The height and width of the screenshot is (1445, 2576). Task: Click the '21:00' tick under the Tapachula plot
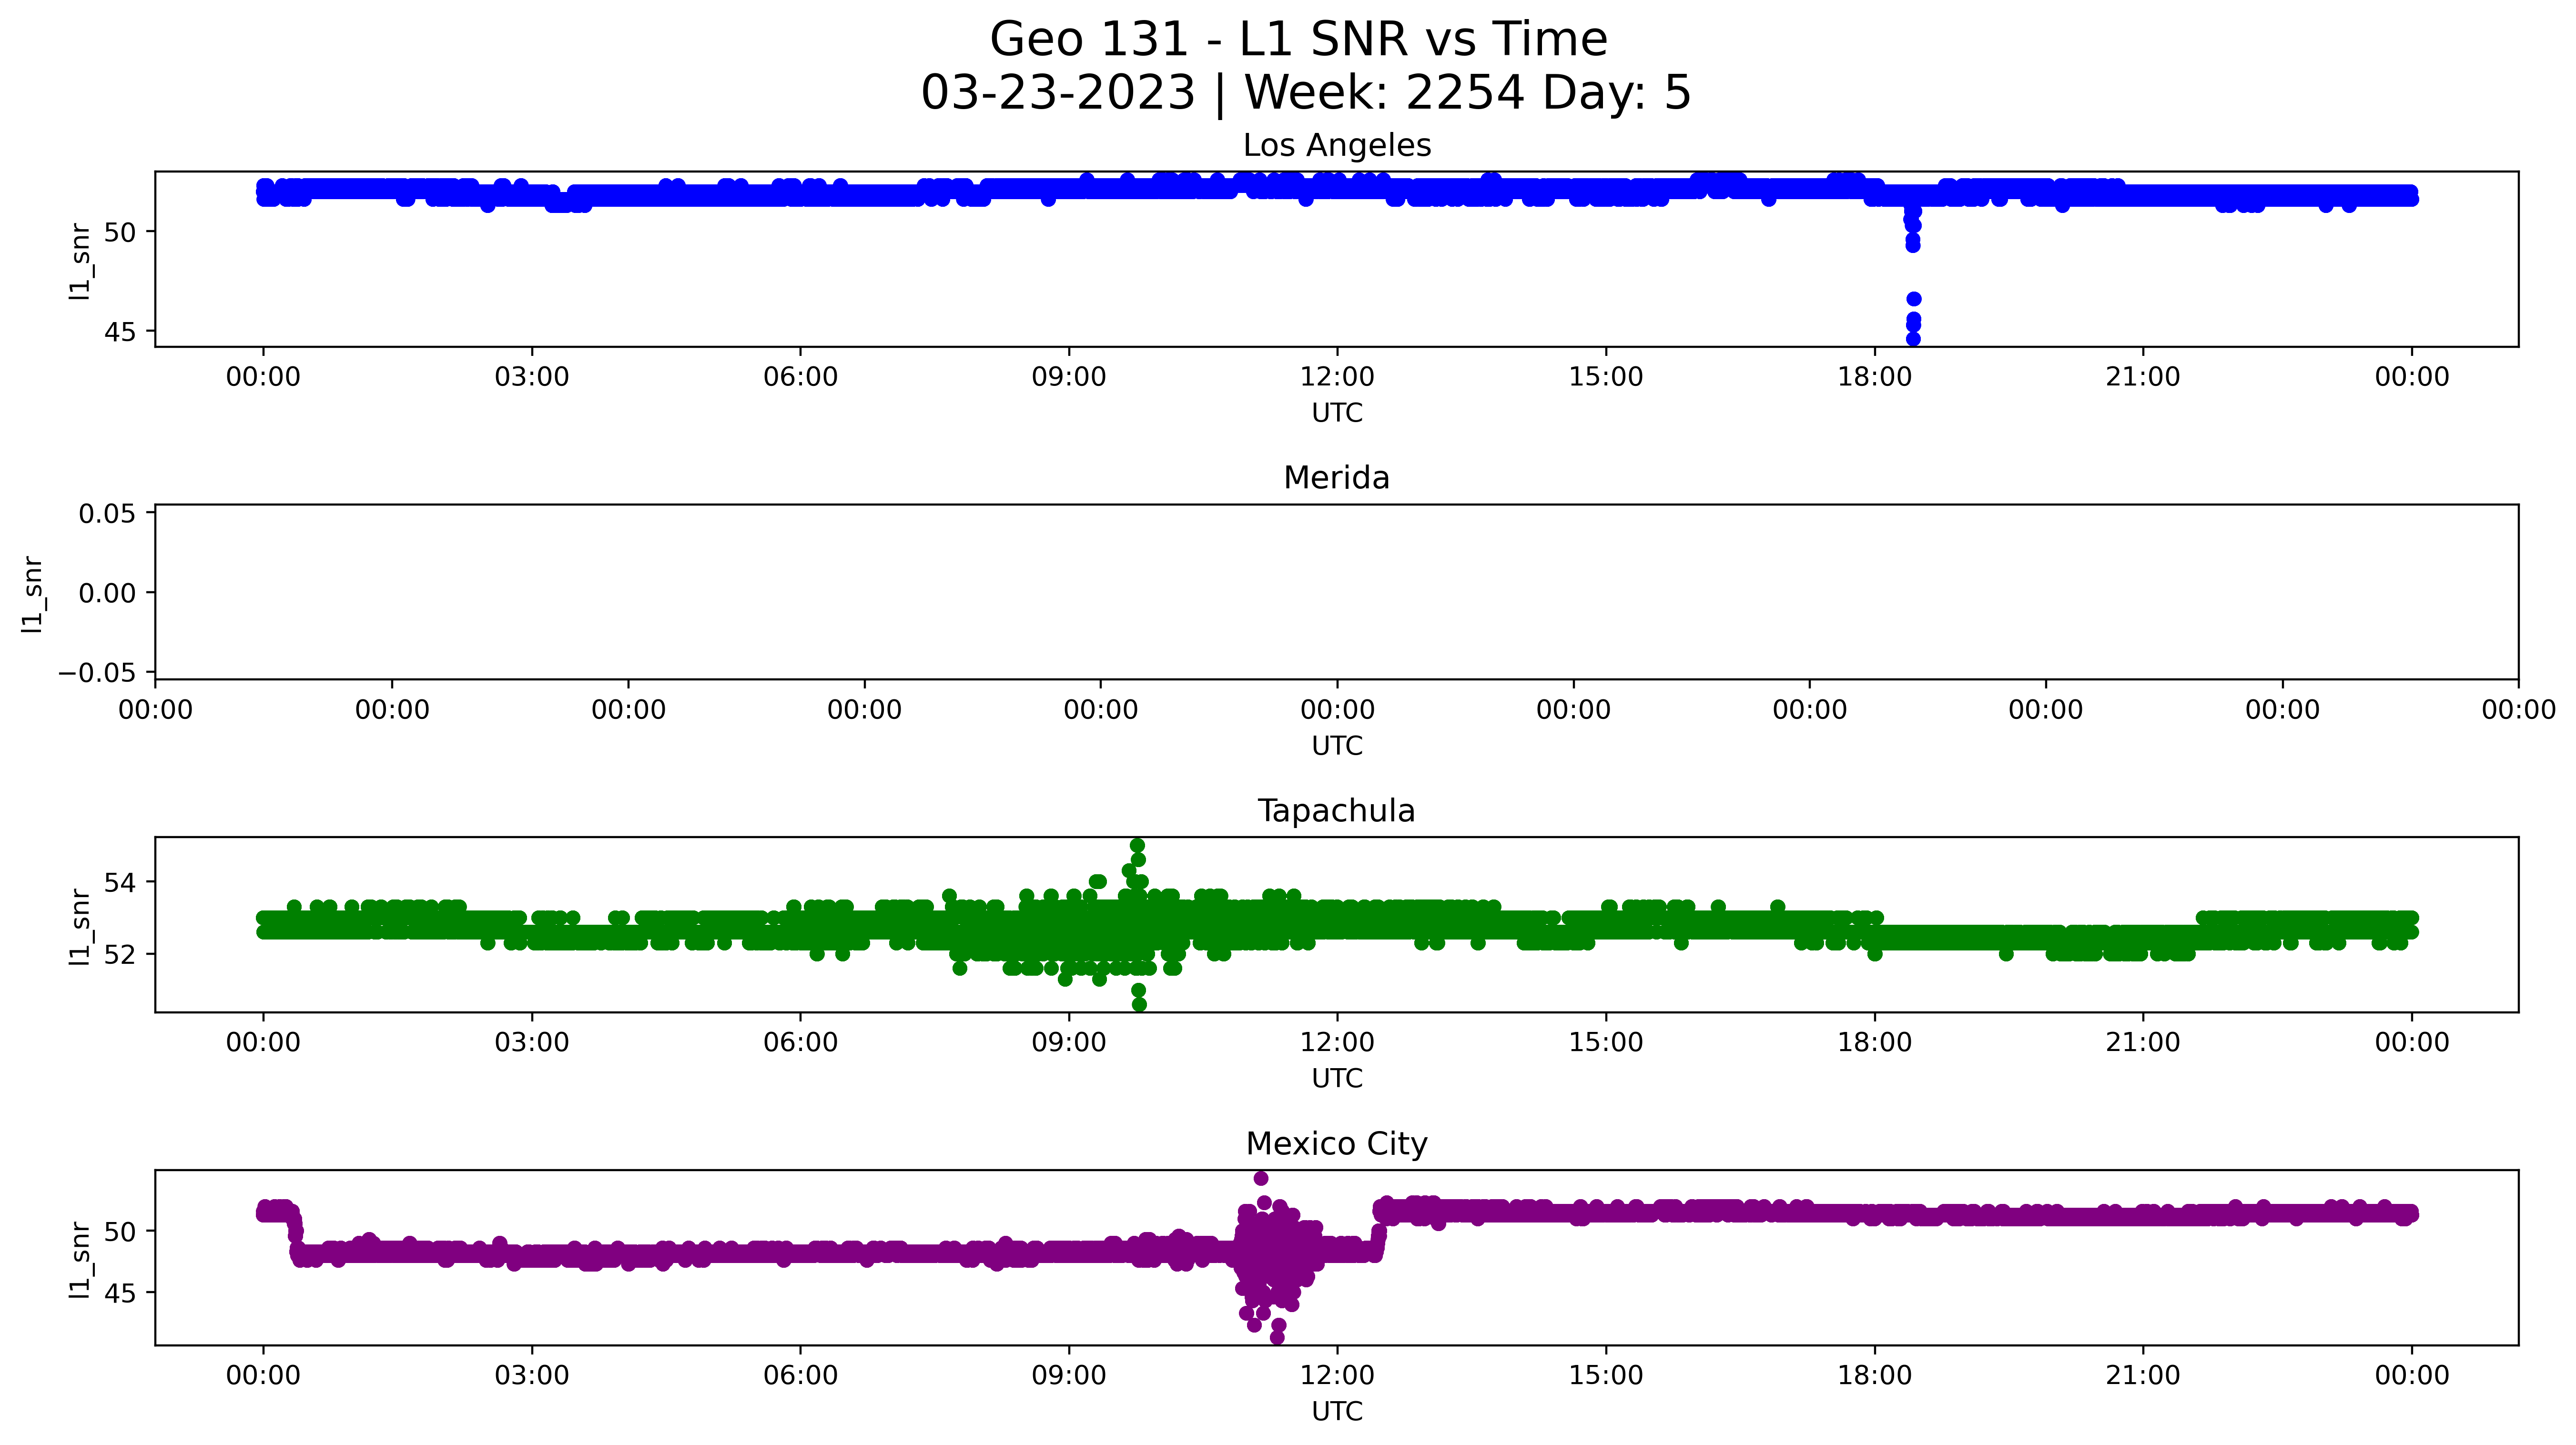[2143, 1043]
